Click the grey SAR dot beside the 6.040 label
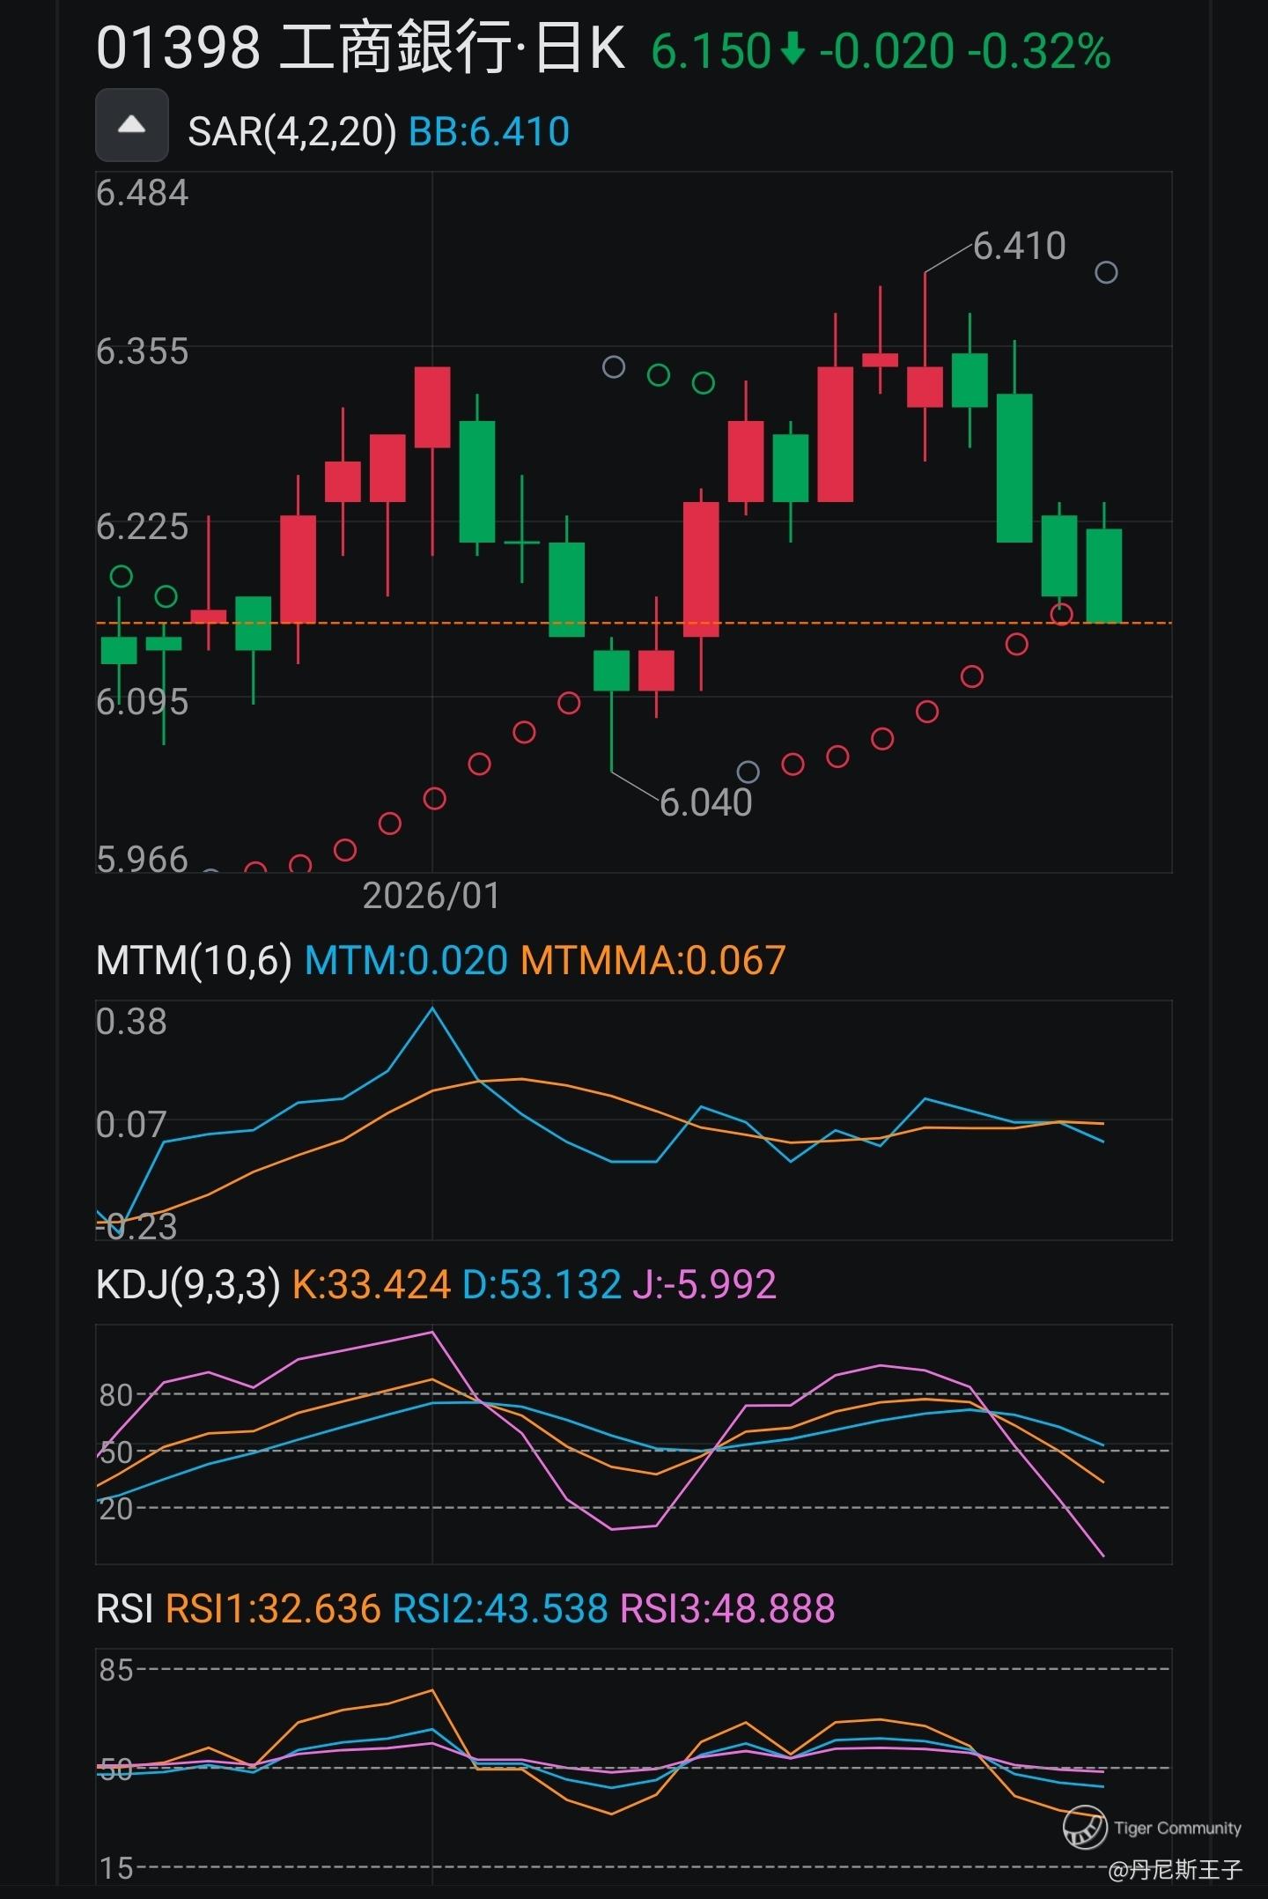 [x=748, y=772]
